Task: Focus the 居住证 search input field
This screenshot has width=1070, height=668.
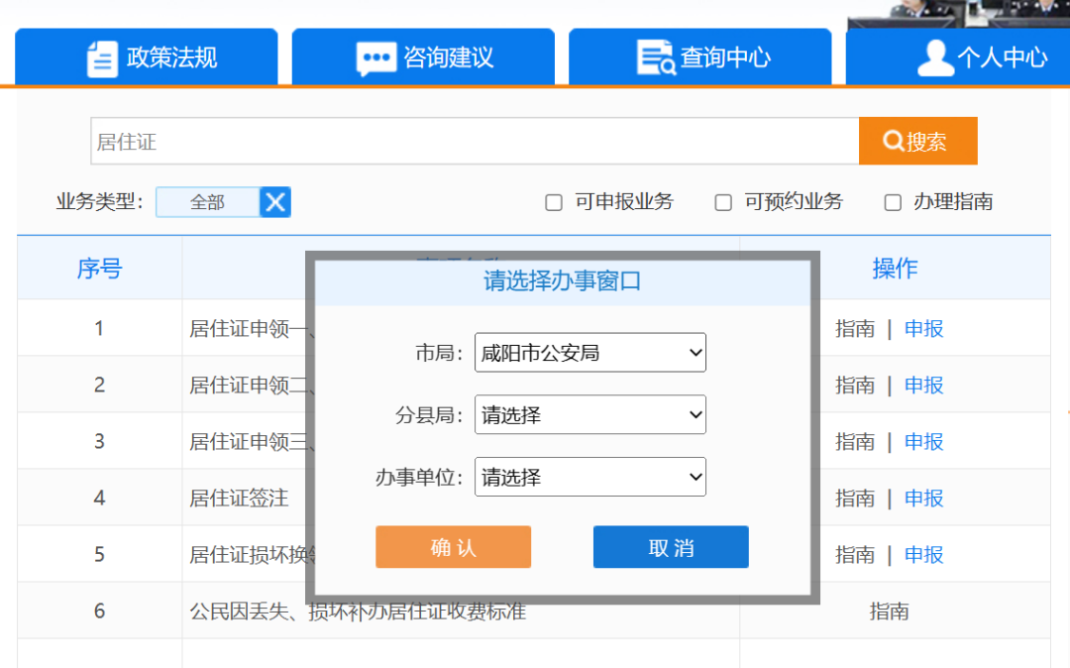Action: click(x=475, y=142)
